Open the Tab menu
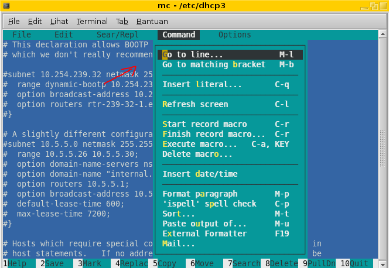 [x=122, y=22]
